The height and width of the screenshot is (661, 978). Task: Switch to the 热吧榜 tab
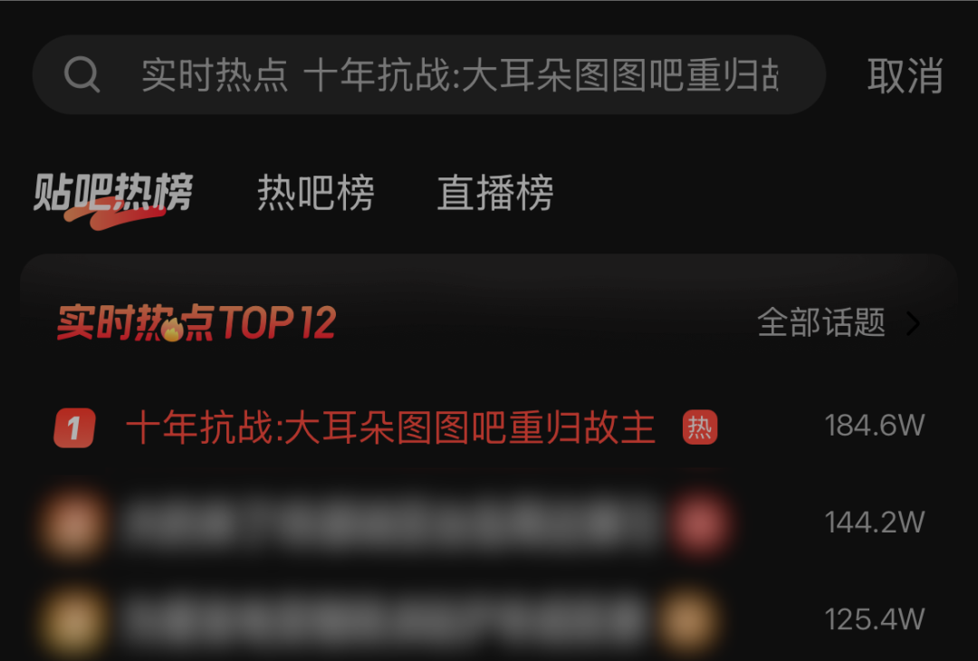coord(316,192)
